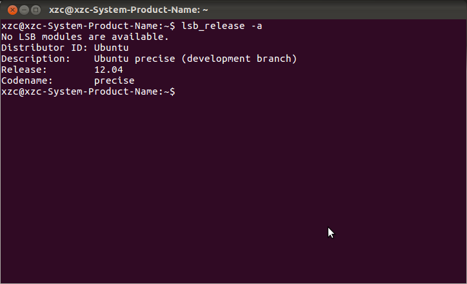
Task: Click the word 'branch)' in the description line
Action: tap(277, 59)
